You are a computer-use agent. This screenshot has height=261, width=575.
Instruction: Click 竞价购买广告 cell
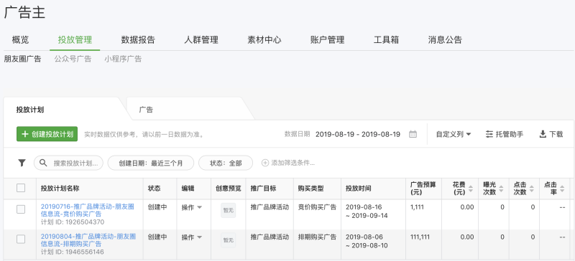click(317, 207)
